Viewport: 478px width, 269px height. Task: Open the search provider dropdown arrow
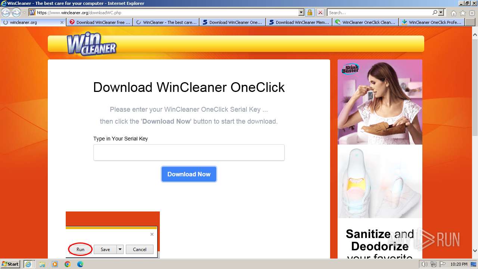[x=441, y=12]
